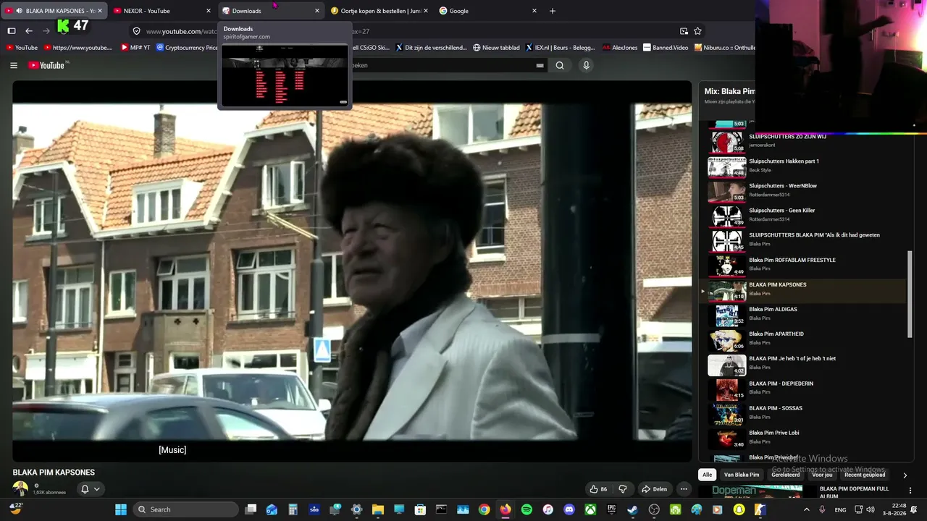Open the Epic Games launcher in taskbar
The width and height of the screenshot is (927, 521).
pos(612,509)
